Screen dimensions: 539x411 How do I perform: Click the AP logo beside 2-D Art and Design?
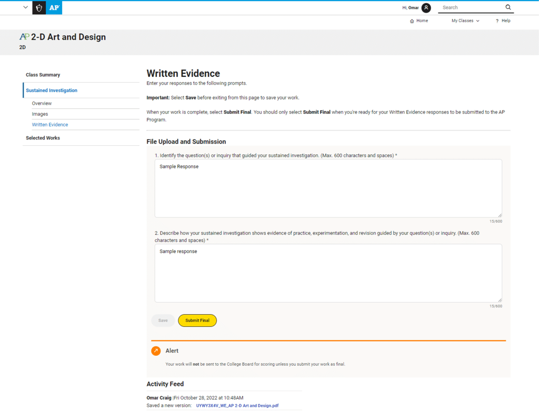click(24, 37)
